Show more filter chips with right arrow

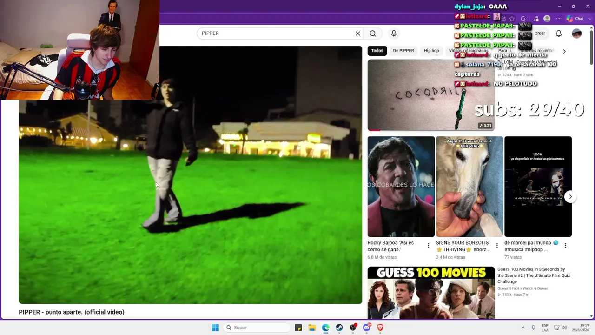click(x=564, y=51)
